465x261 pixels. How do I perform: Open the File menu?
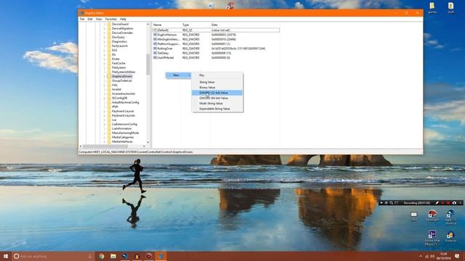(82, 19)
